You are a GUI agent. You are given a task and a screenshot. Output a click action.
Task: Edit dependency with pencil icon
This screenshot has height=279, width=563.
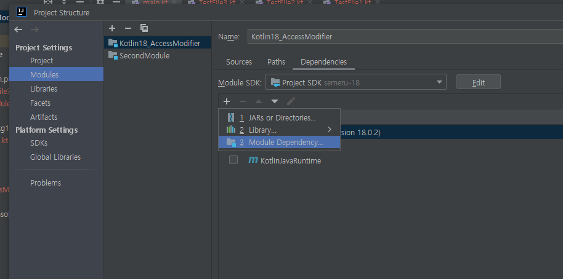click(291, 101)
